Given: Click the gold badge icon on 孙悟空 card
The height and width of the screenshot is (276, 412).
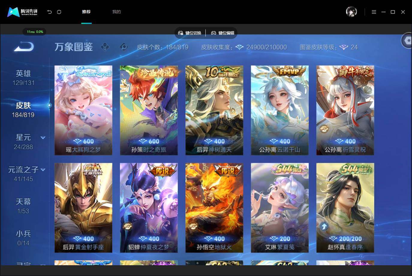Looking at the screenshot, I should pyautogui.click(x=193, y=227).
